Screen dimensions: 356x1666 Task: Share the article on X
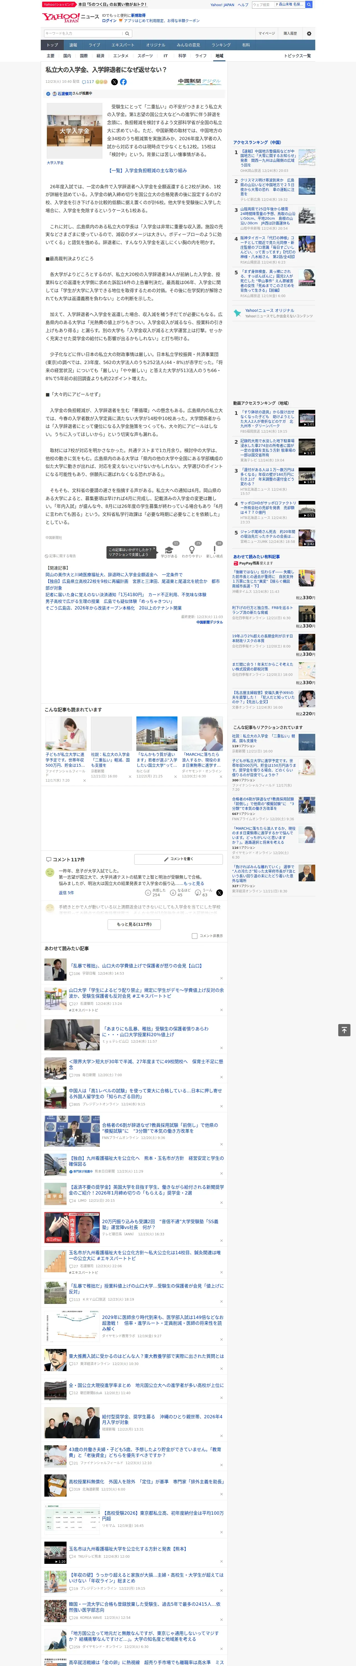point(114,82)
